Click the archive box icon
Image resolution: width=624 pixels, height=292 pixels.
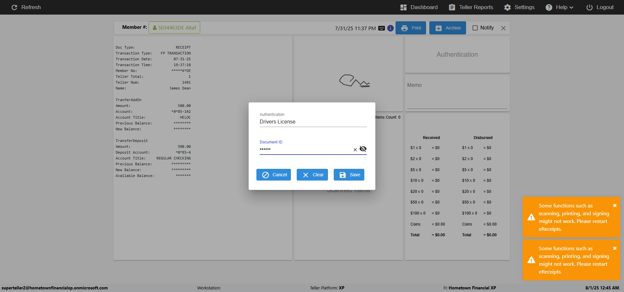pyautogui.click(x=438, y=28)
